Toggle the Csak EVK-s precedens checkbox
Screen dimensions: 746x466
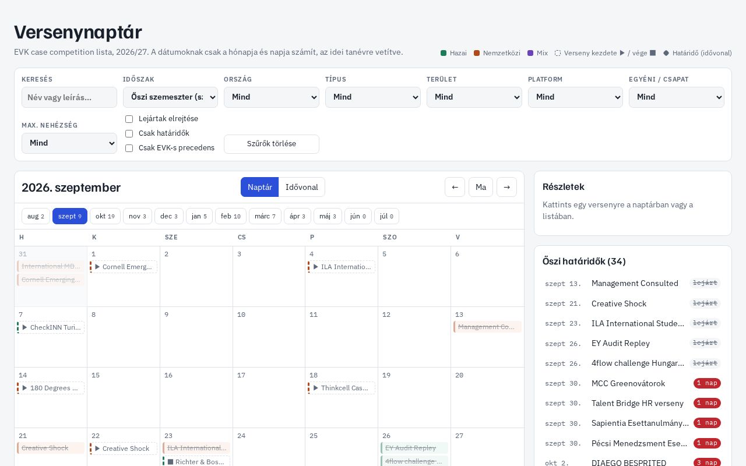pyautogui.click(x=129, y=148)
